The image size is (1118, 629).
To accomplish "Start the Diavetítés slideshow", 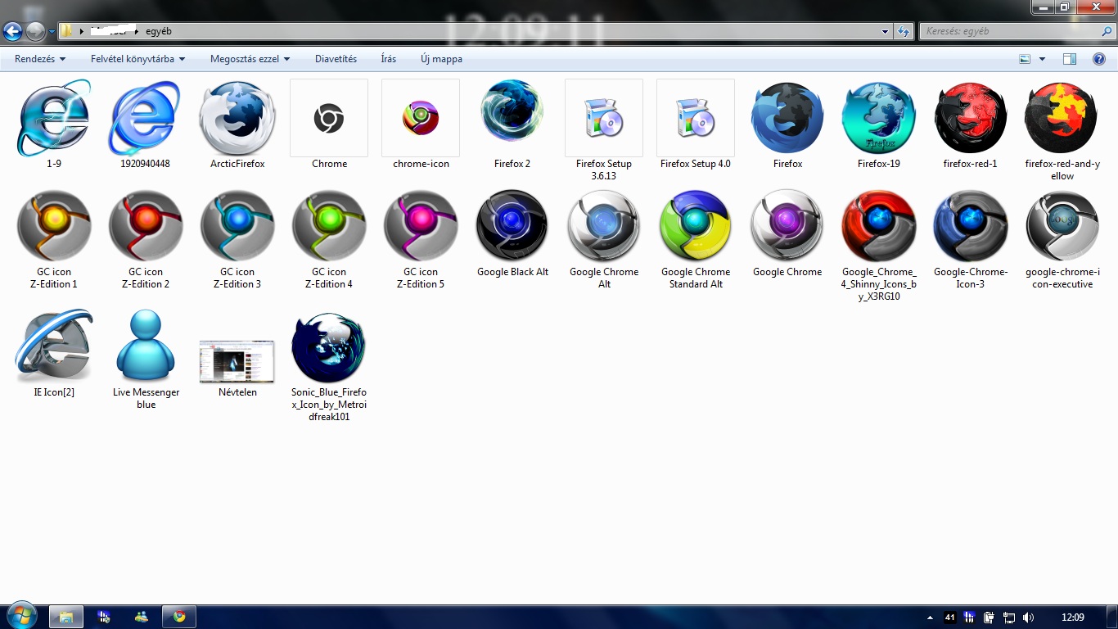I will click(336, 59).
